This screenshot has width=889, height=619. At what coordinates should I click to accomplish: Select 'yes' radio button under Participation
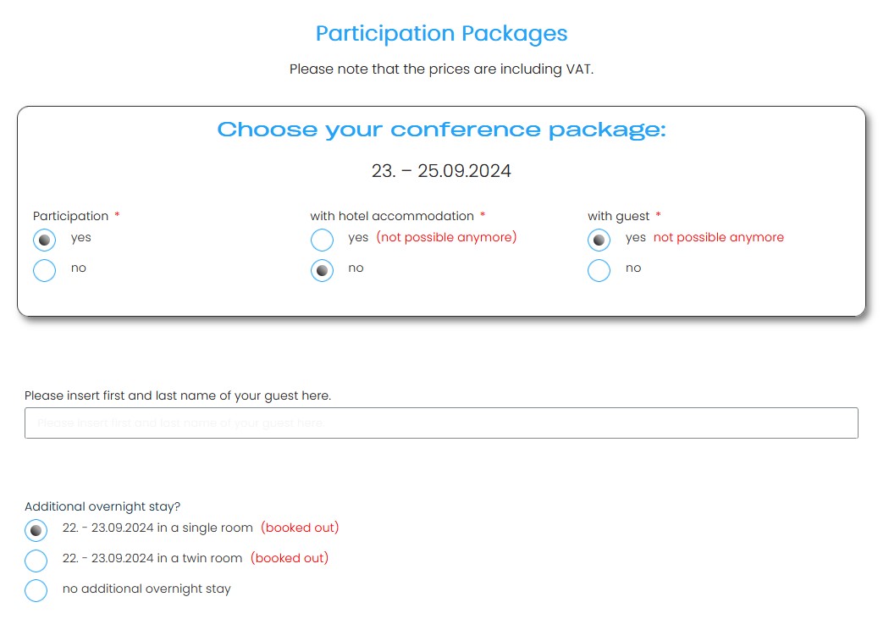(x=45, y=240)
